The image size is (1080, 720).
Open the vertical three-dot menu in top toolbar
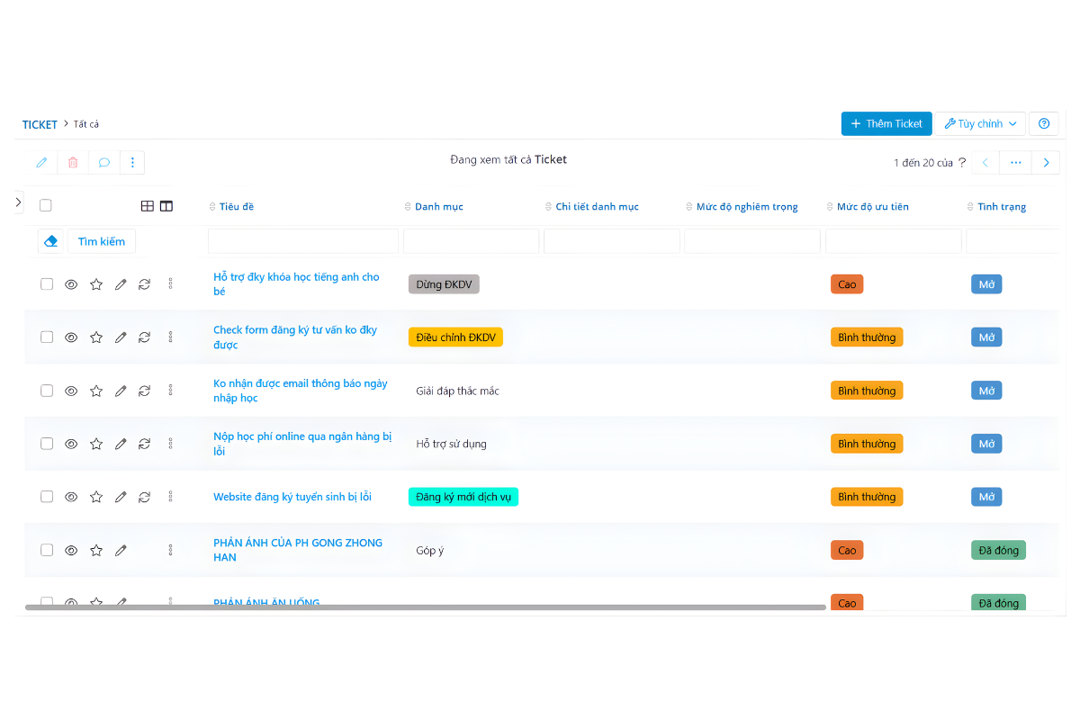pyautogui.click(x=132, y=163)
